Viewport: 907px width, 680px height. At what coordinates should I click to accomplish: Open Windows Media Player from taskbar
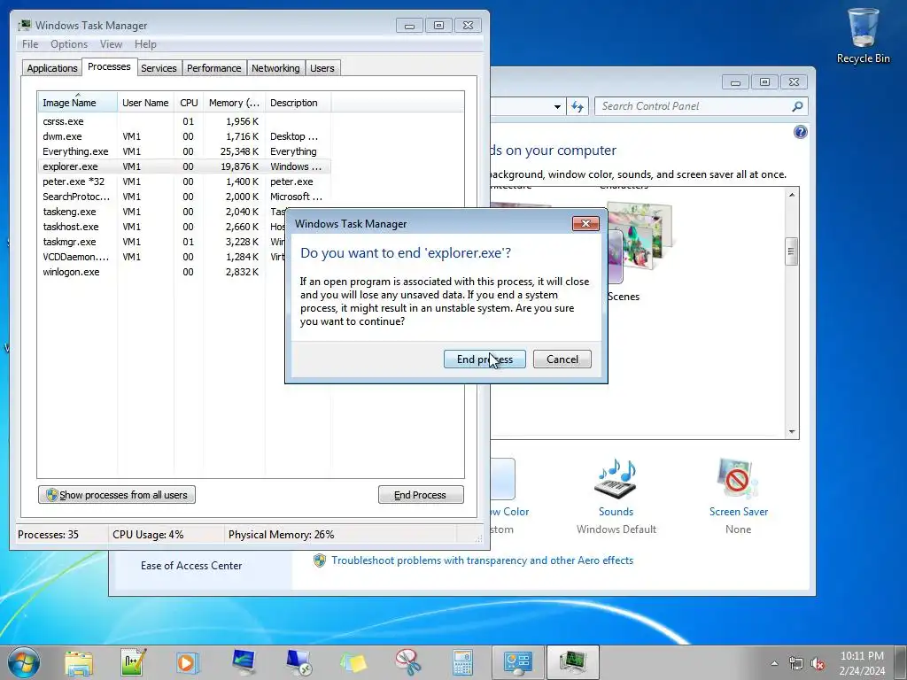tap(188, 662)
